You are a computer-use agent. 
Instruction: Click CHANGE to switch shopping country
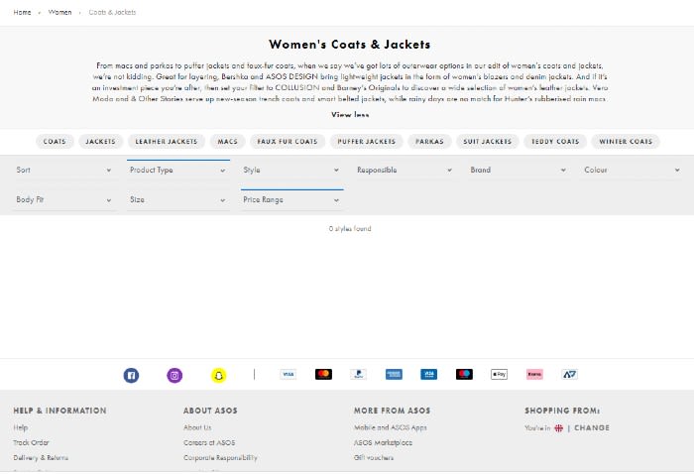click(x=592, y=428)
